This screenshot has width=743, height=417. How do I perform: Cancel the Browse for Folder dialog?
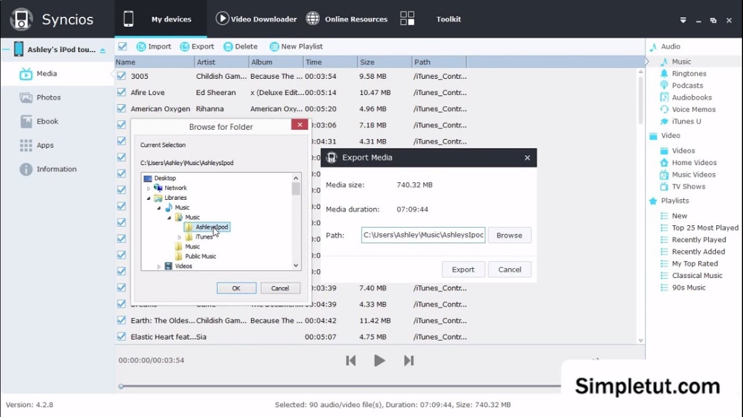click(280, 288)
